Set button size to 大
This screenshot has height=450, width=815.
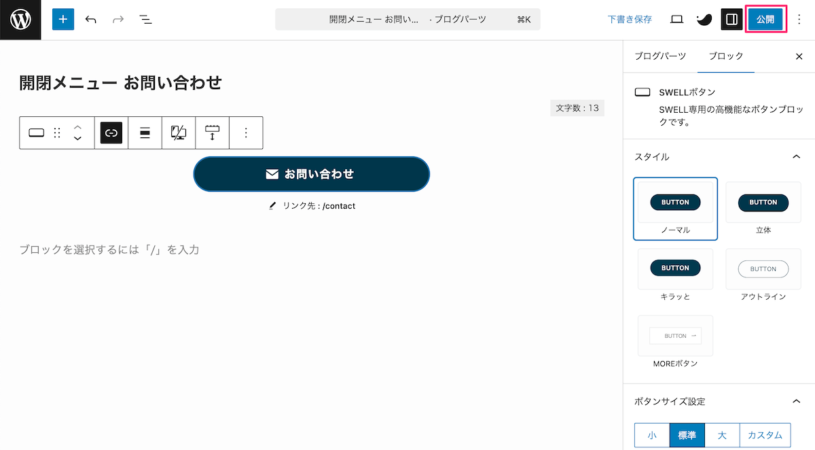pyautogui.click(x=722, y=435)
